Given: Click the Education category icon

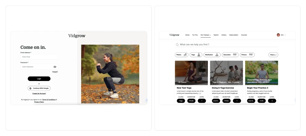Looking at the screenshot, I should click(x=235, y=55).
